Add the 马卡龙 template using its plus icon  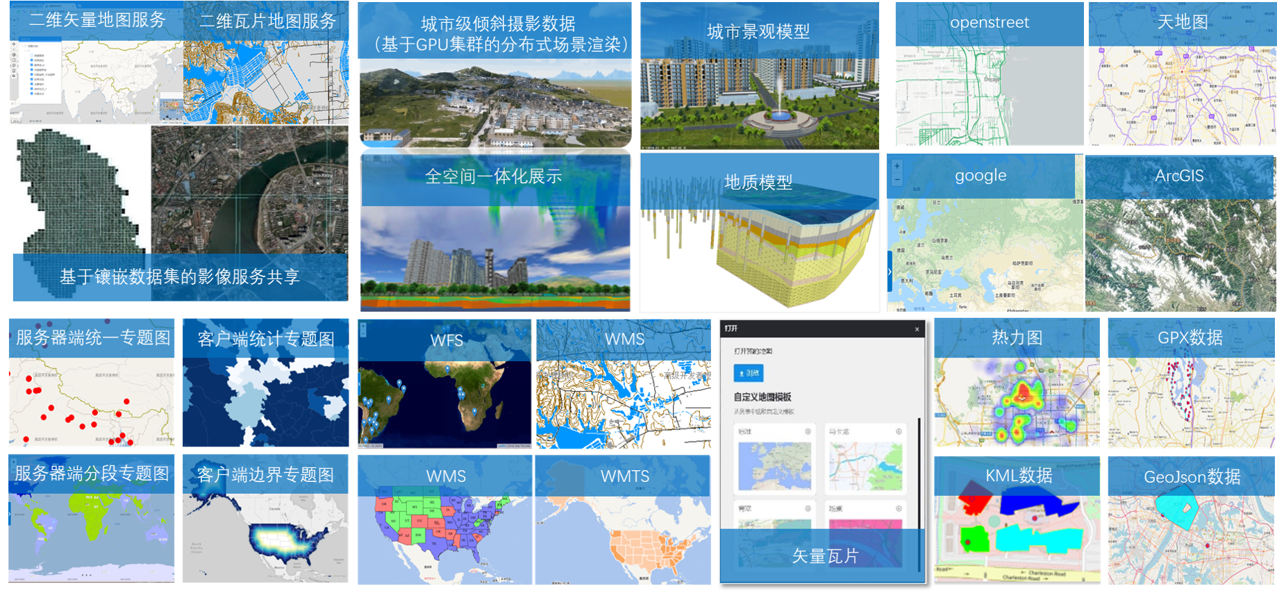(899, 432)
